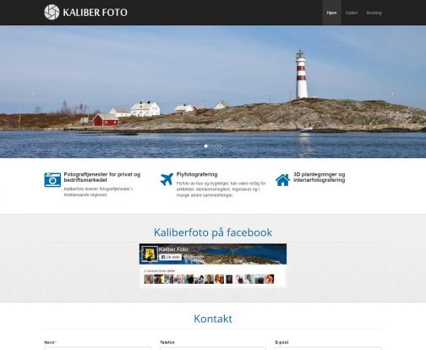Click the Facebook Lik side button

(x=170, y=257)
